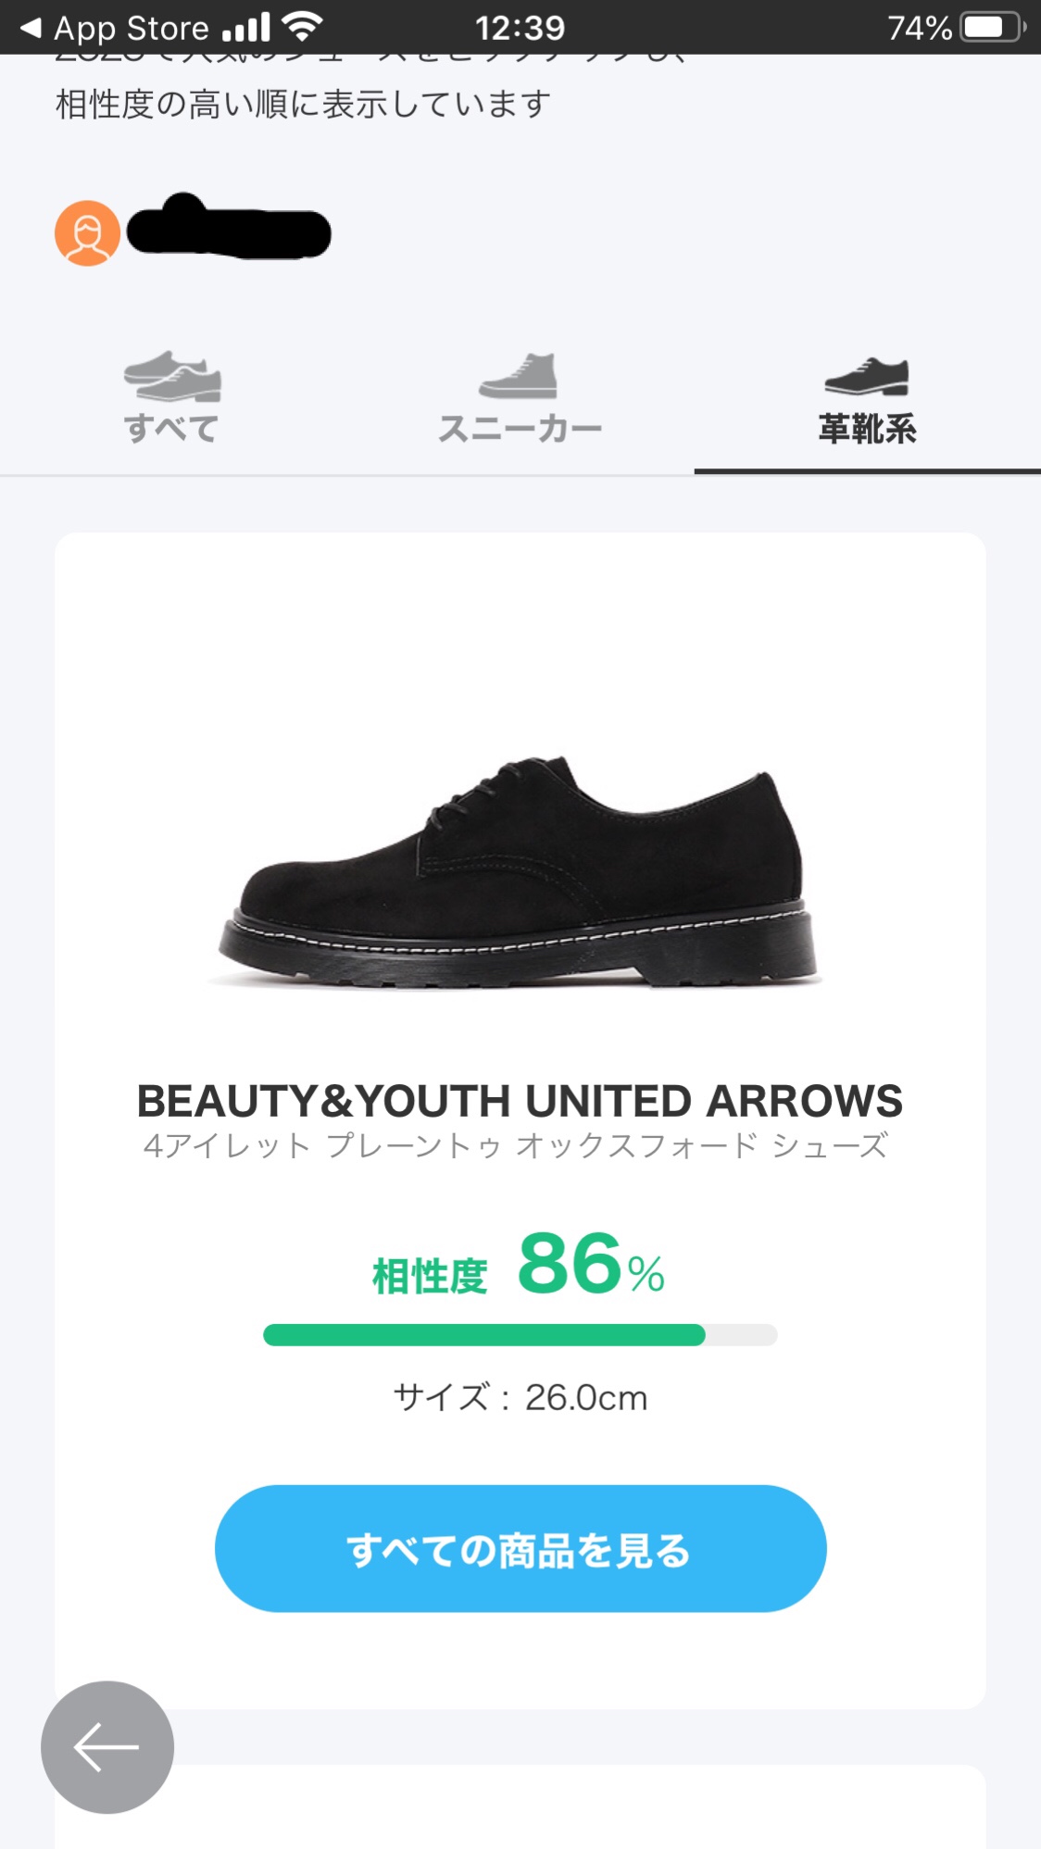Tap the BEAUTY&YOUTH UNITED ARROWS brand name
1041x1849 pixels.
click(x=520, y=1101)
